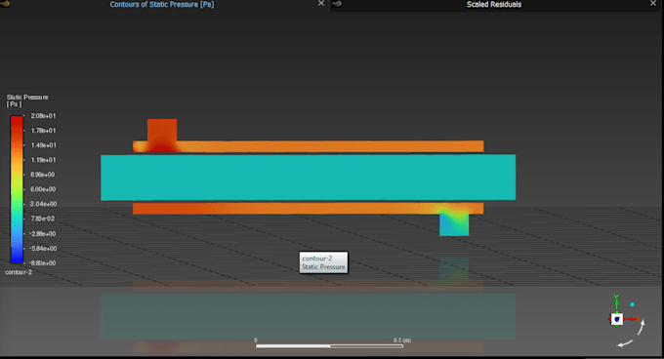Screen dimensions: 664x359
Task: Click the white length scale bar
Action: coord(329,346)
